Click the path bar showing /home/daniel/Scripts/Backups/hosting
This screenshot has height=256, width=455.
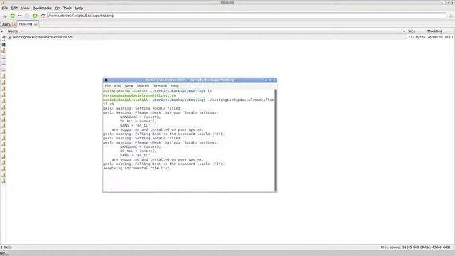(247, 16)
